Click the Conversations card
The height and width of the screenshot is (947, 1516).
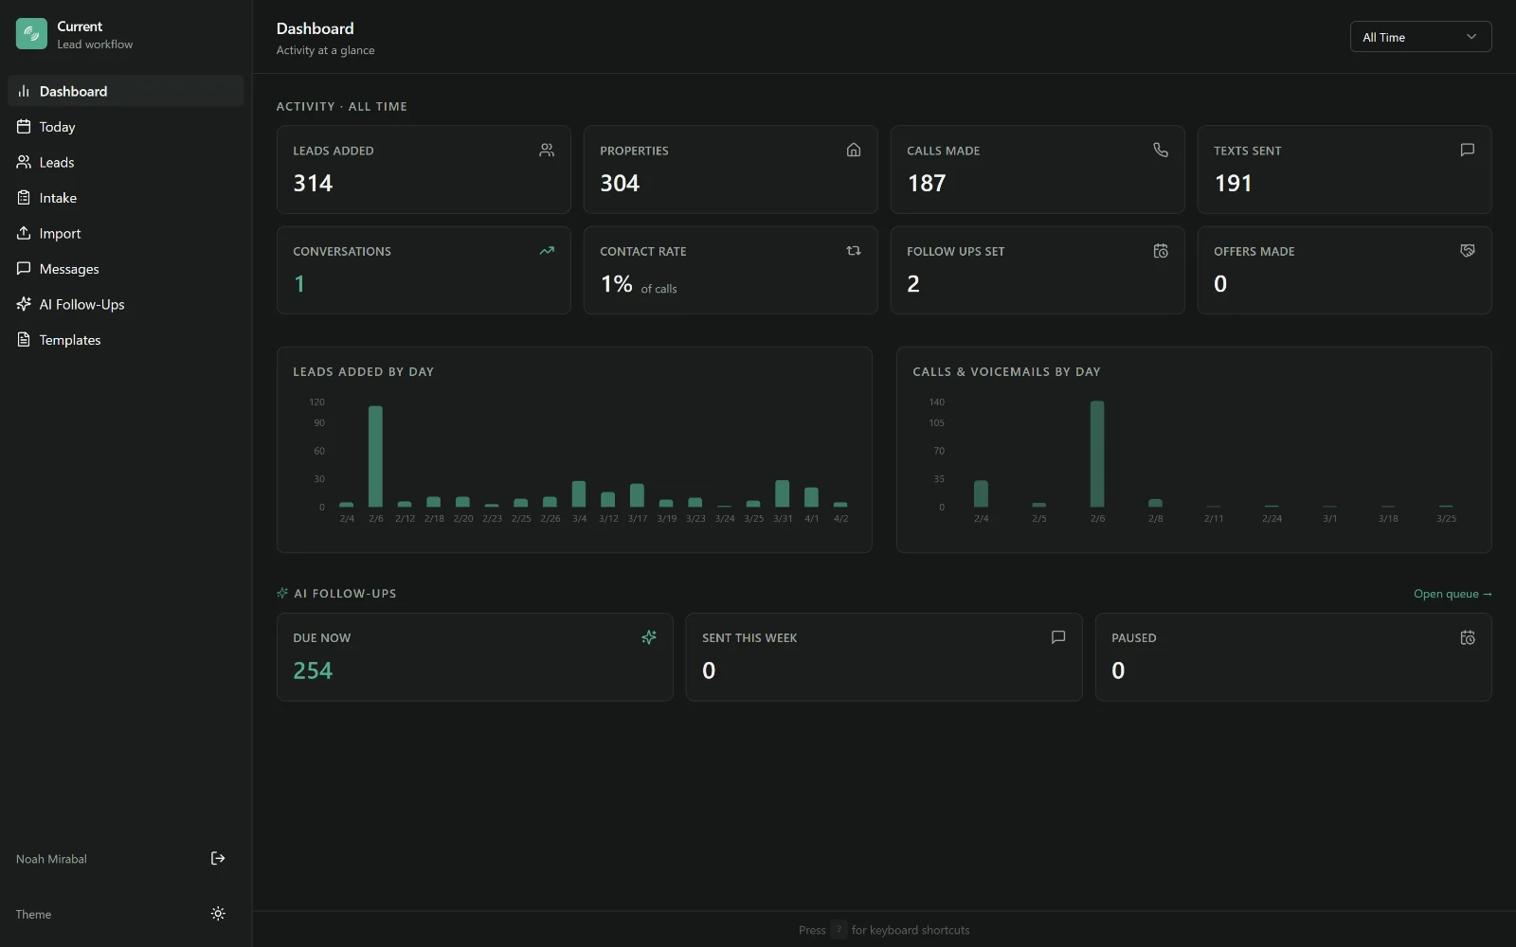pyautogui.click(x=424, y=270)
